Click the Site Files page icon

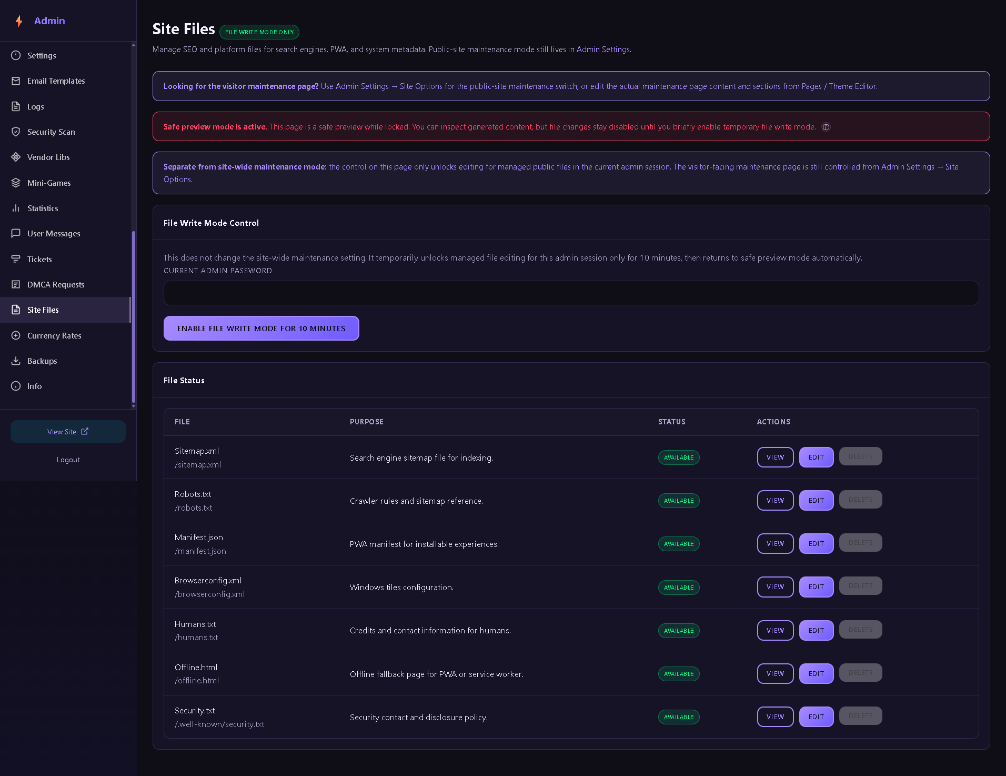(x=16, y=310)
